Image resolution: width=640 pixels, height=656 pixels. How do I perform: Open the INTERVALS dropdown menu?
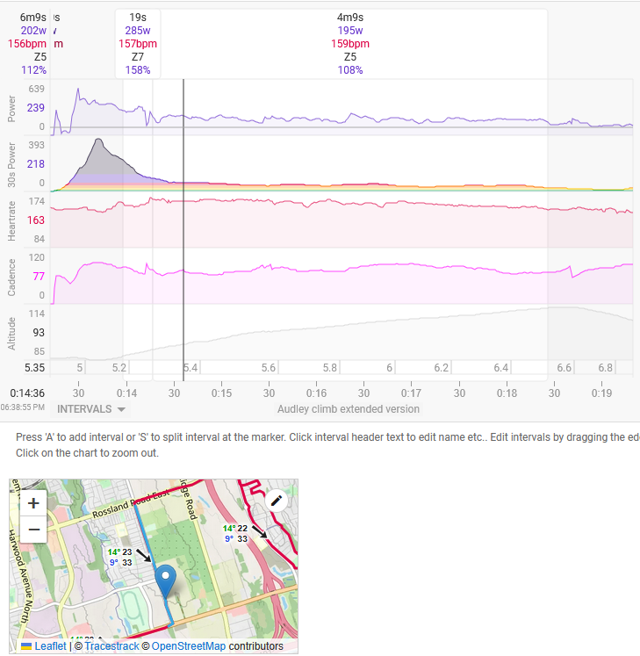coord(90,409)
